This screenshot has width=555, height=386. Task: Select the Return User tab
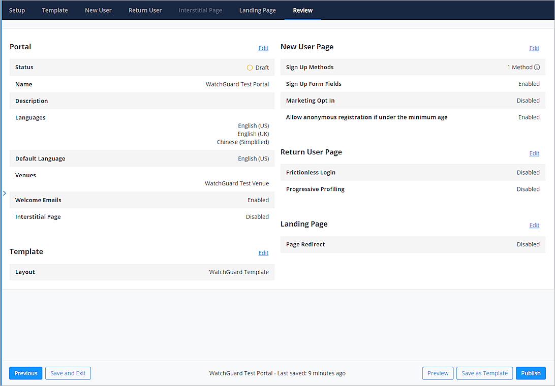(x=145, y=10)
